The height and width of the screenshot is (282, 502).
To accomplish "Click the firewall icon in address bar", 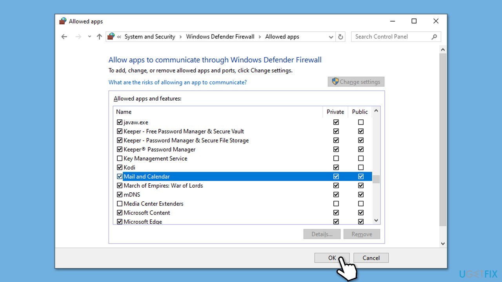I will pos(111,36).
